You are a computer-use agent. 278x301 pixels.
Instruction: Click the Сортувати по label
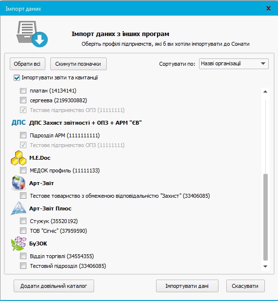coord(177,64)
